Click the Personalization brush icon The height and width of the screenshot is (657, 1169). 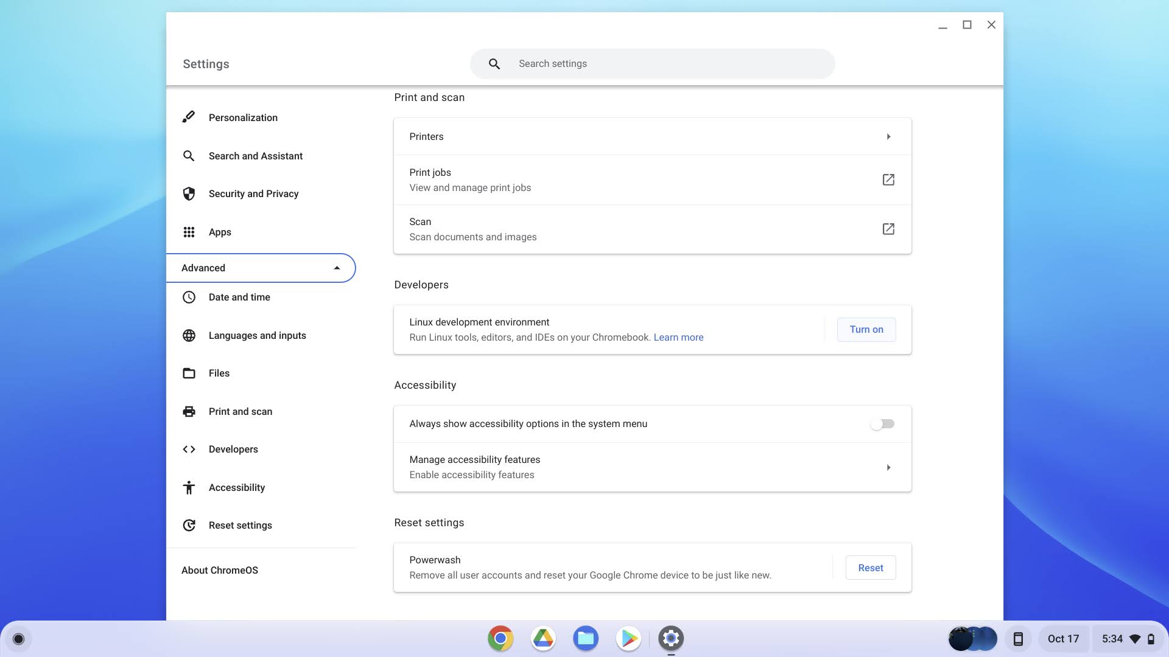[x=189, y=117]
